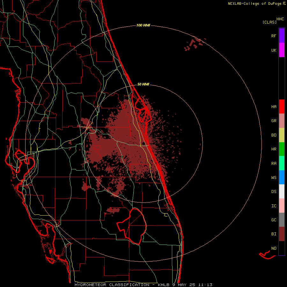The height and width of the screenshot is (287, 287).
Task: Click the HHC label above the legend
Action: (280, 19)
